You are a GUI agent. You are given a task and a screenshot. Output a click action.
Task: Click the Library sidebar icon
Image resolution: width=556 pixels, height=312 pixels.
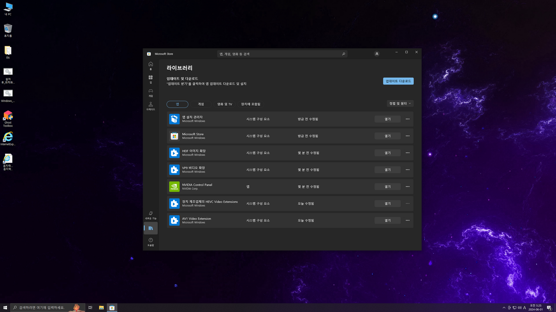(151, 228)
